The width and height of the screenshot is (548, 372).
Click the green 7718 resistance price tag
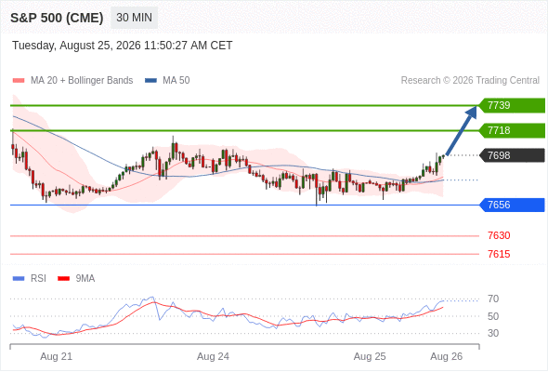tap(512, 130)
